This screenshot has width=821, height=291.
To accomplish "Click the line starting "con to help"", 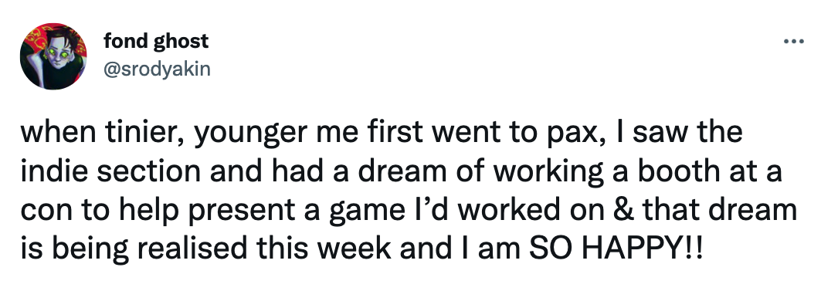I will click(409, 211).
